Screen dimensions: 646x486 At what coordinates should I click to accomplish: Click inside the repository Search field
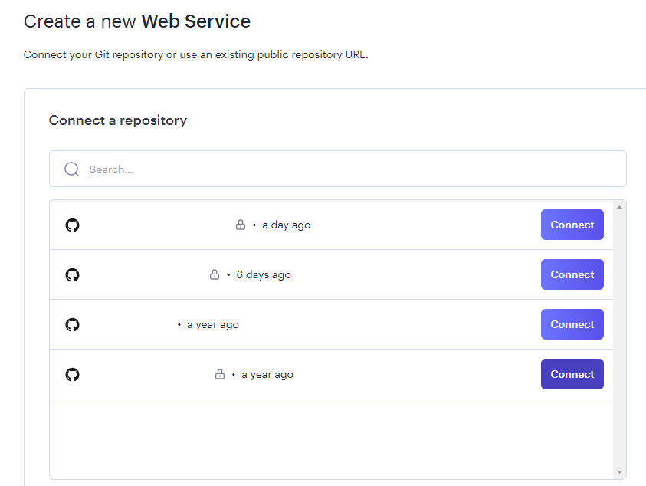click(x=230, y=169)
